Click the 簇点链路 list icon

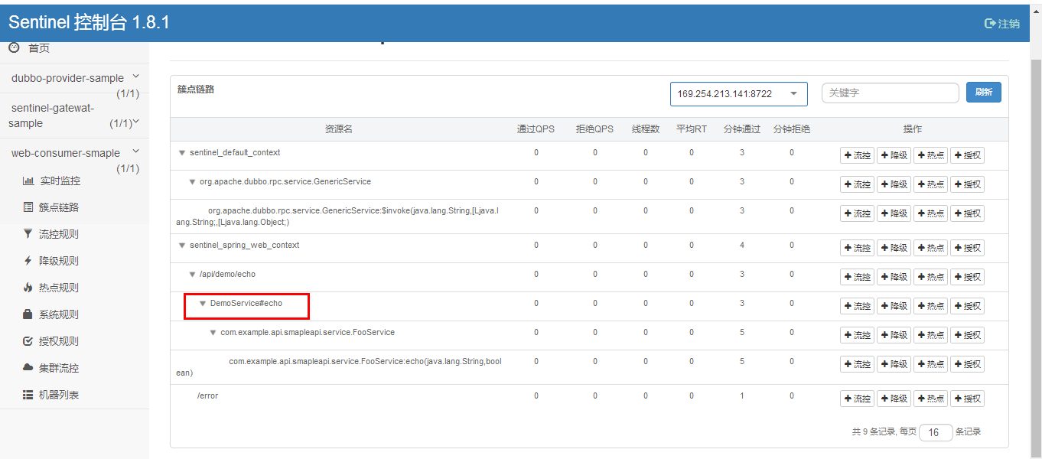point(28,207)
